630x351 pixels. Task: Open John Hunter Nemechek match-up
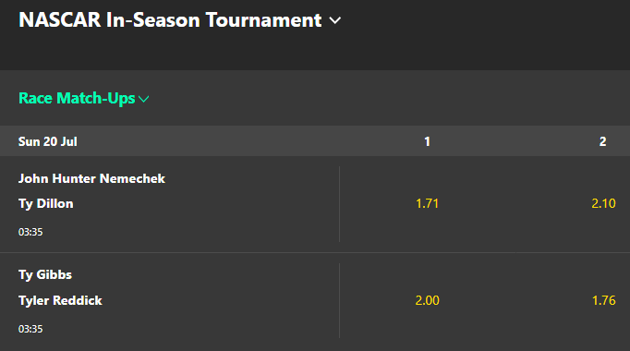(91, 178)
